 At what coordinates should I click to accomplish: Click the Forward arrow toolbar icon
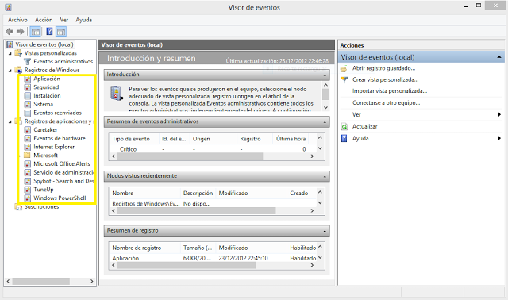21,32
